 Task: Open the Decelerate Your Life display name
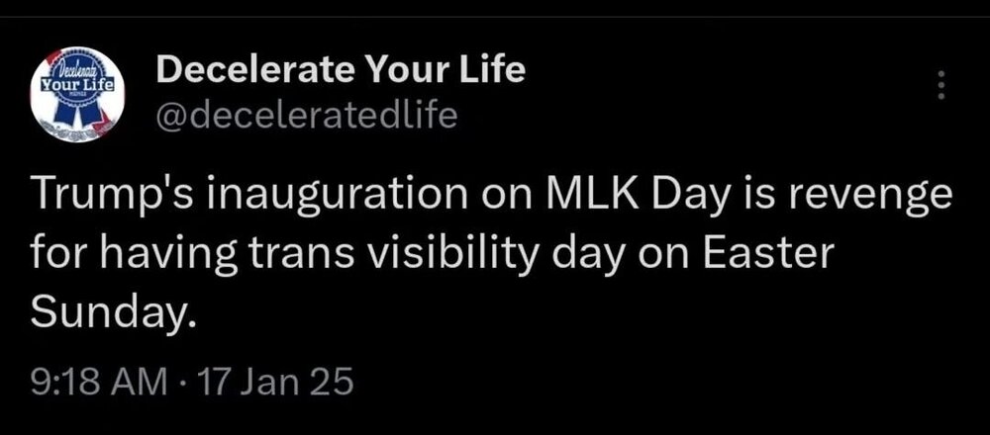[x=341, y=69]
